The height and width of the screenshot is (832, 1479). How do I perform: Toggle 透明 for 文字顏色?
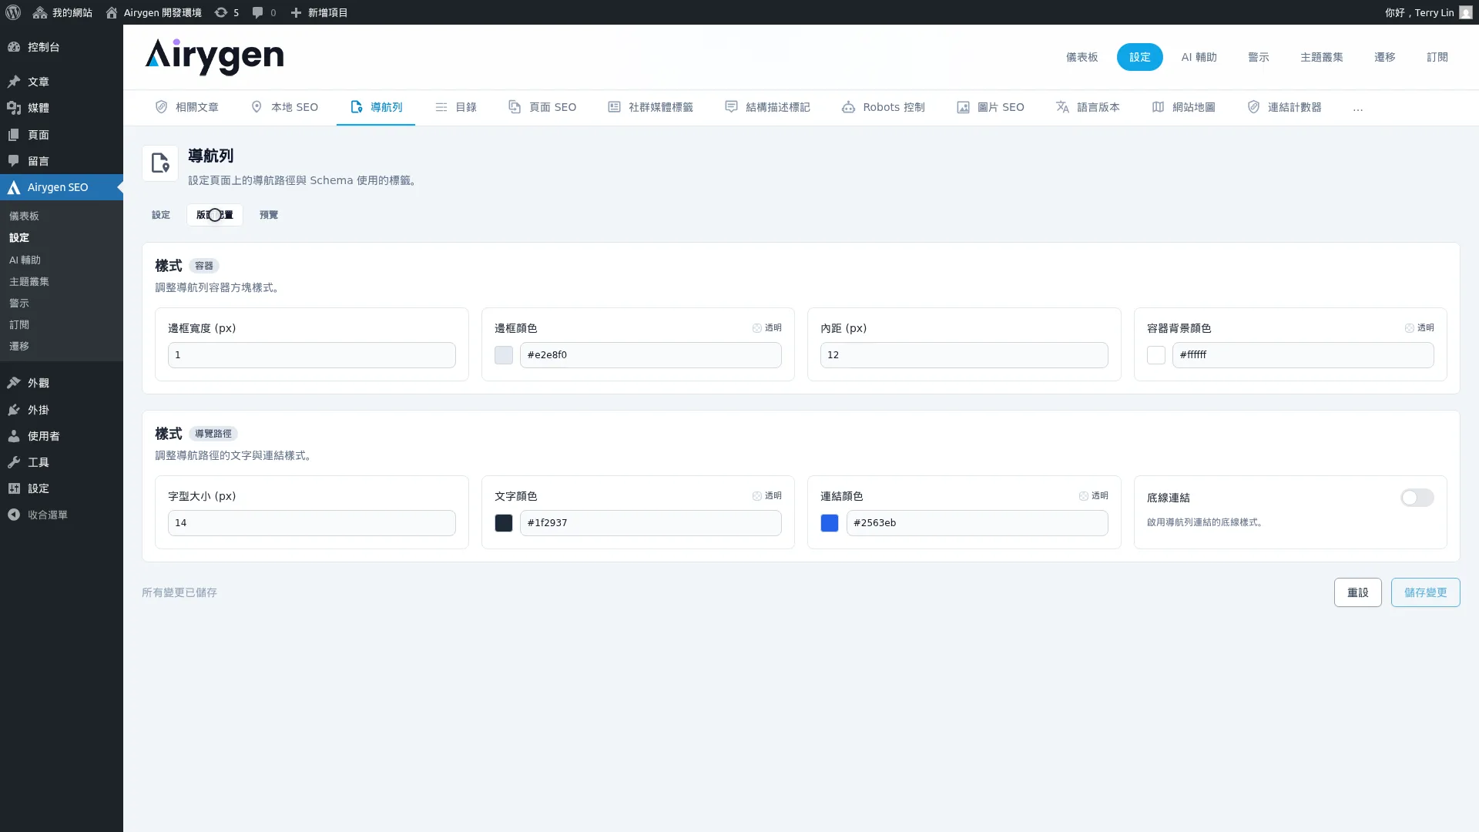[767, 496]
